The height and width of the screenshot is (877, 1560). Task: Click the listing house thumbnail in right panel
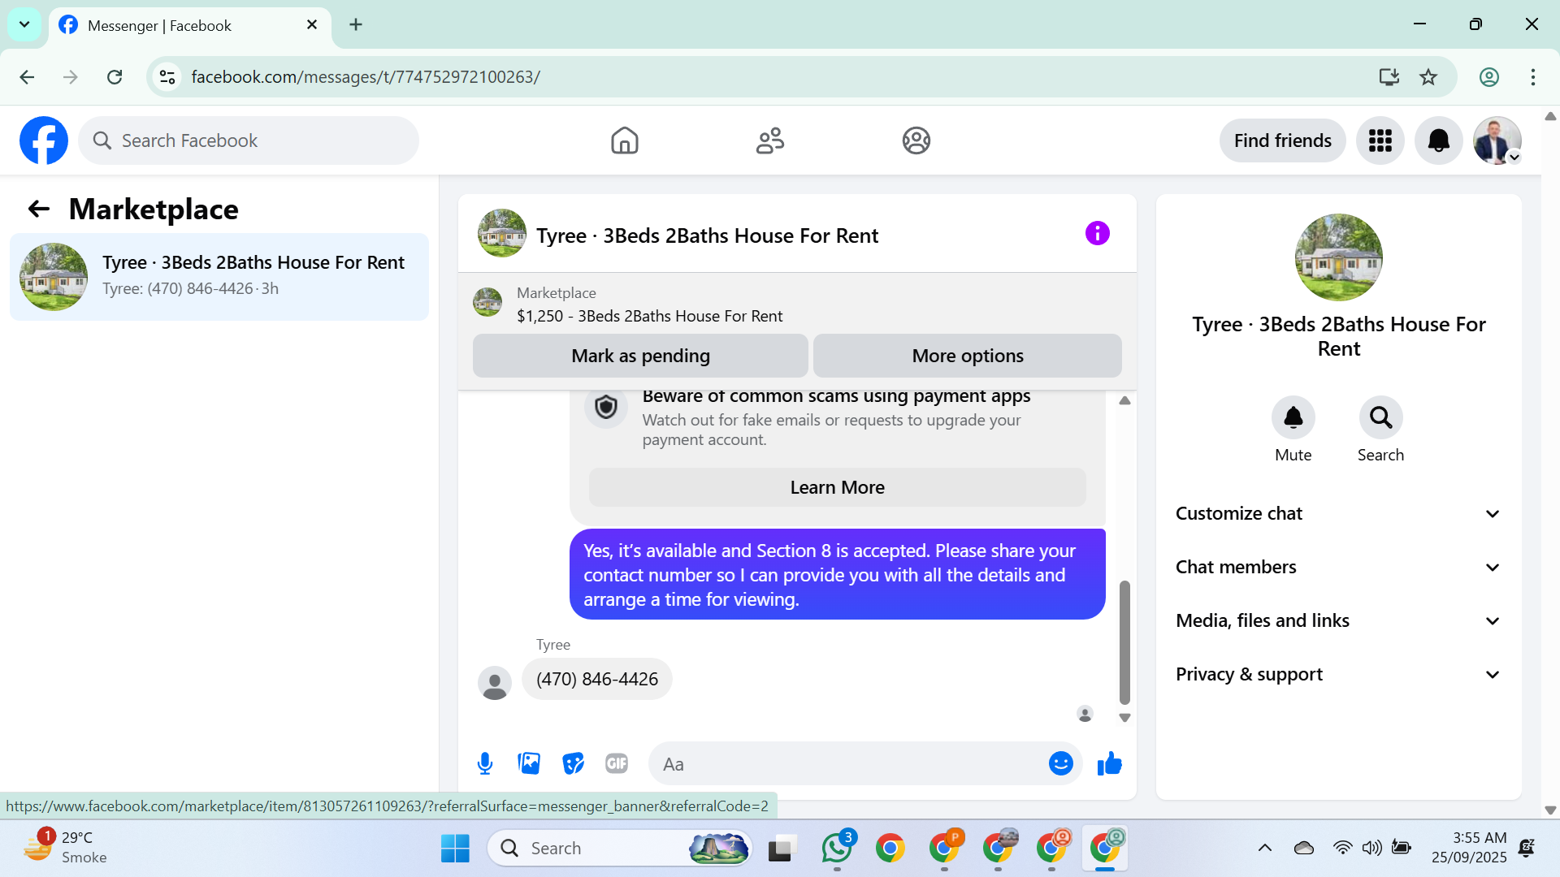[x=1338, y=257]
